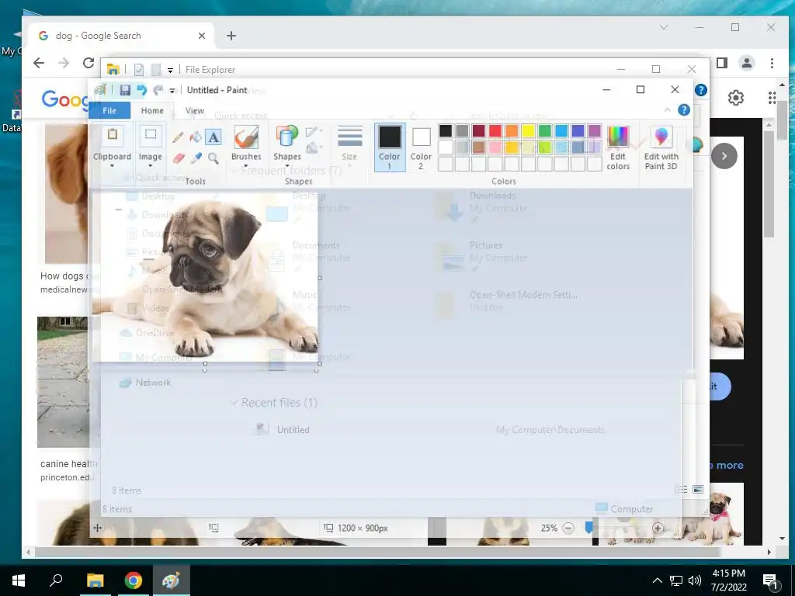Open a new Chrome tab
Viewport: 795px width, 596px height.
tap(231, 36)
